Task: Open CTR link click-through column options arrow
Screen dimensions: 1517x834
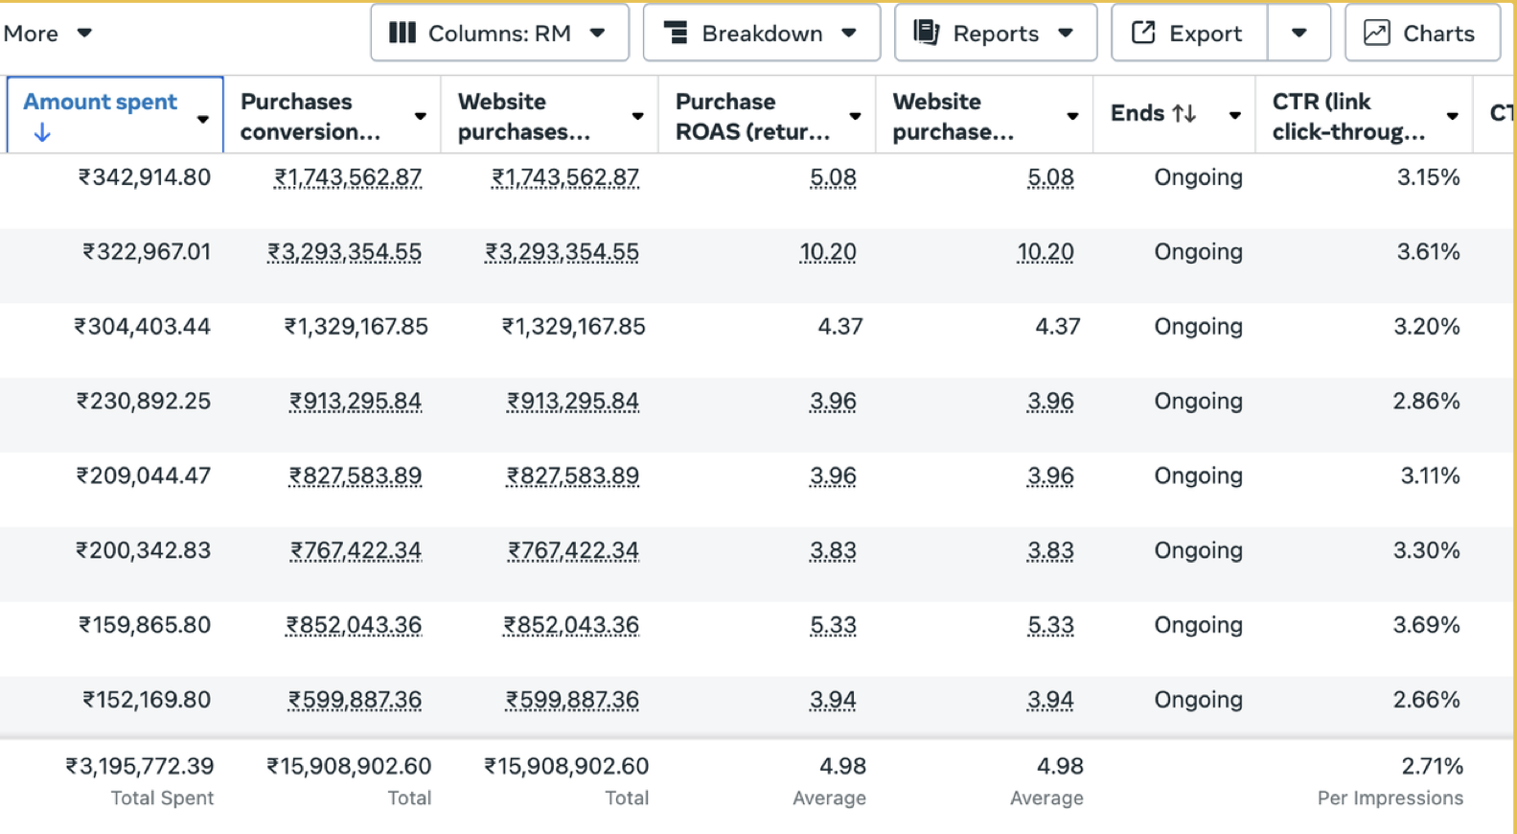Action: click(1453, 116)
